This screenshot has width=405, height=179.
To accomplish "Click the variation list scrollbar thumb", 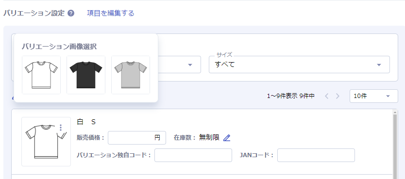I will (x=395, y=146).
